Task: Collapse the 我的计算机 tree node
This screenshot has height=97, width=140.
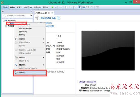Action: click(x=4, y=21)
